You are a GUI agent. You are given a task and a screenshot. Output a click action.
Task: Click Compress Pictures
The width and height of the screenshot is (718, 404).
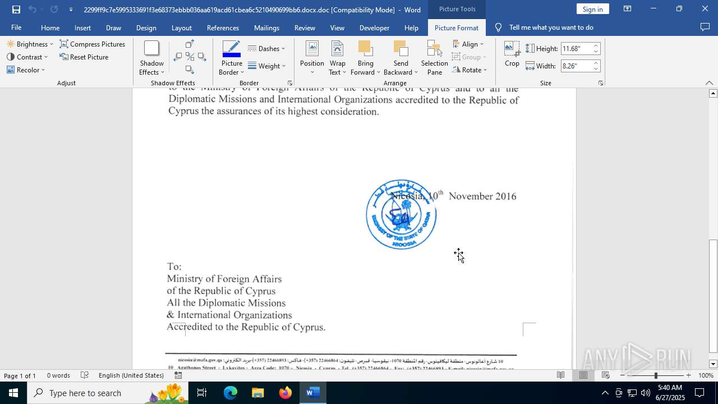point(93,44)
